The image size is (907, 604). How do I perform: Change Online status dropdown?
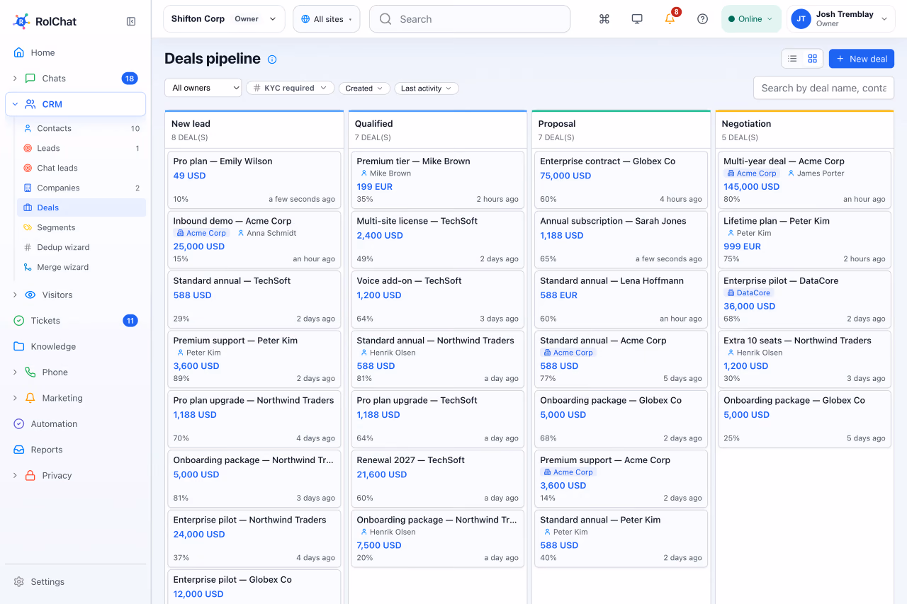pyautogui.click(x=751, y=19)
